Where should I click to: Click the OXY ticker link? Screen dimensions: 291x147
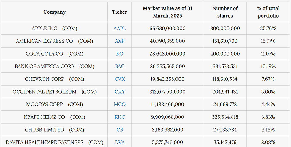(x=120, y=92)
